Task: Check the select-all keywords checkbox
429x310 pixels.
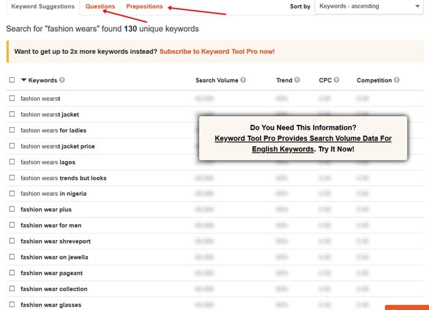Action: [12, 80]
